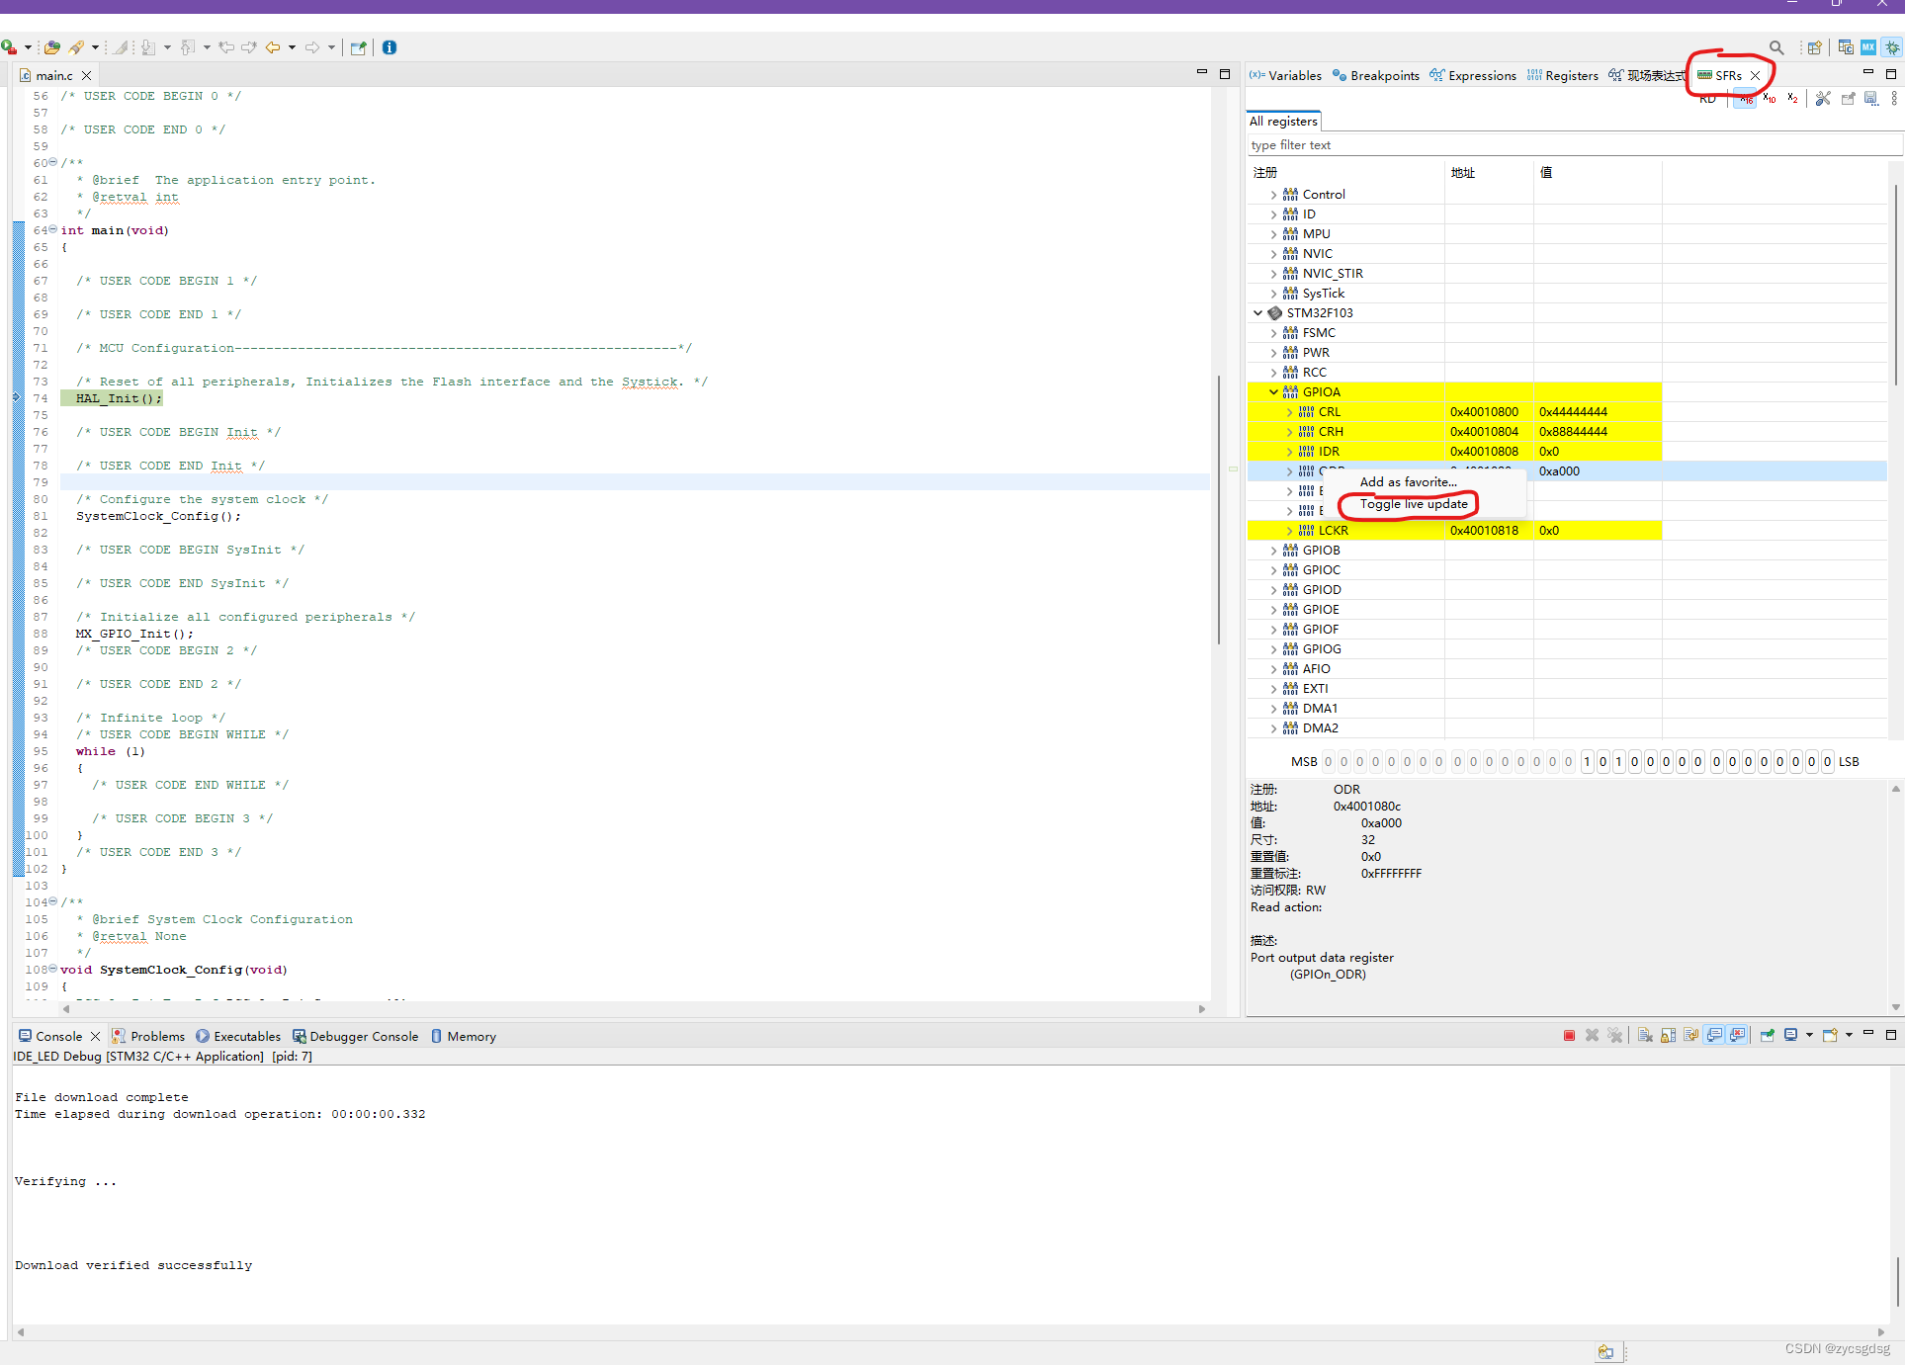The image size is (1905, 1365).
Task: Click the editor horizontal scrollbar
Action: (633, 1009)
